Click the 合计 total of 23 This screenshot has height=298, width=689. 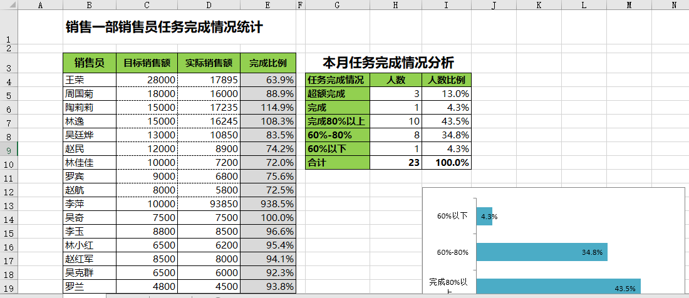pyautogui.click(x=395, y=163)
